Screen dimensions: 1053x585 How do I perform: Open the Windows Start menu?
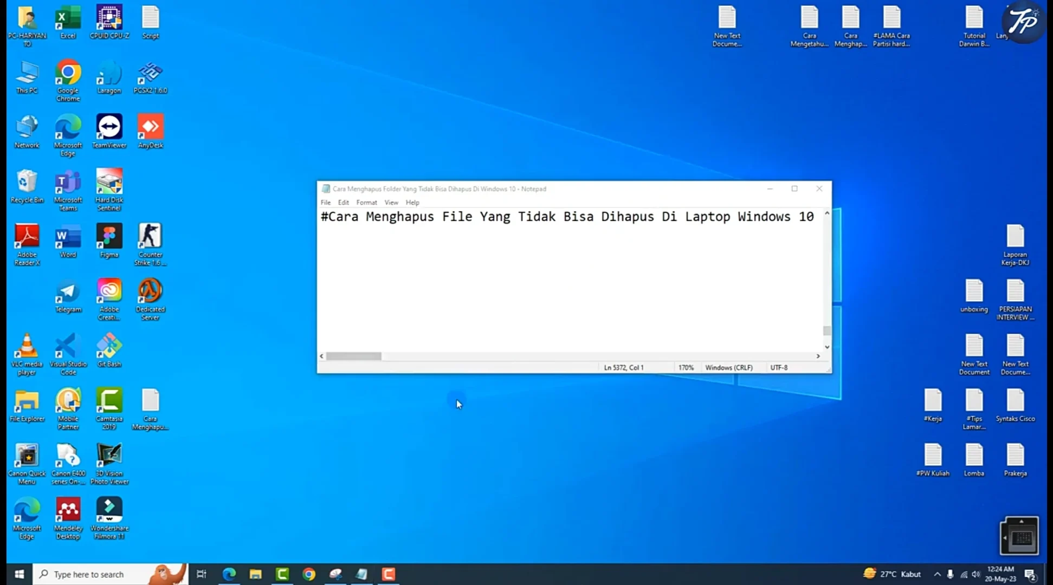[x=20, y=574]
